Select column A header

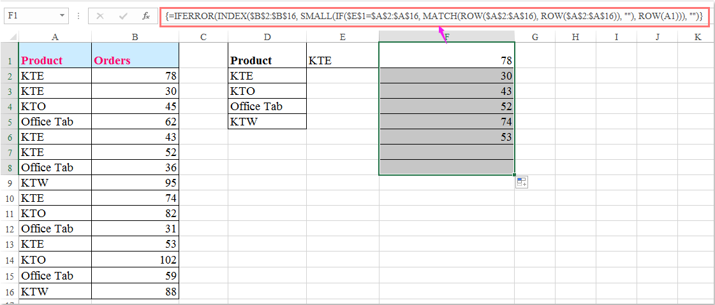[x=55, y=38]
